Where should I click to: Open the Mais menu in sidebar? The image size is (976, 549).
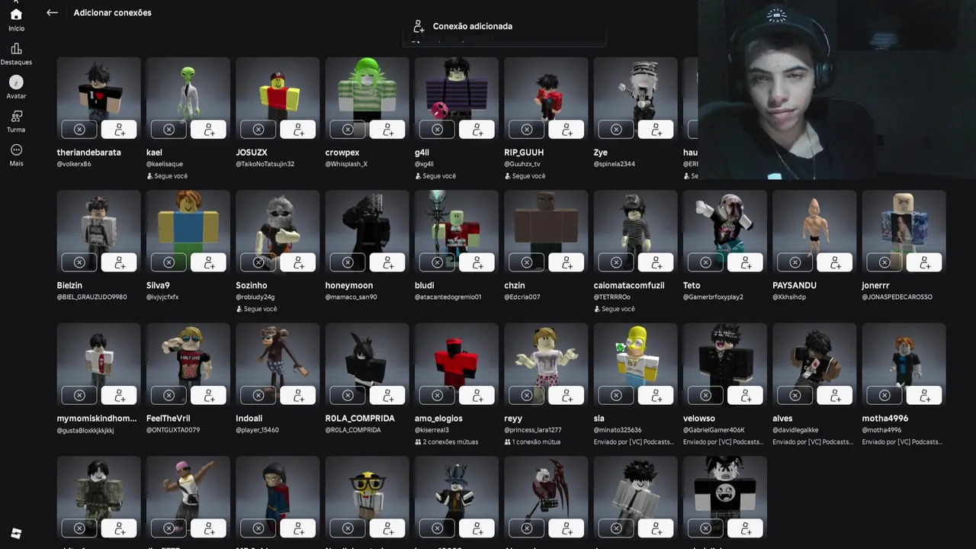(x=16, y=155)
